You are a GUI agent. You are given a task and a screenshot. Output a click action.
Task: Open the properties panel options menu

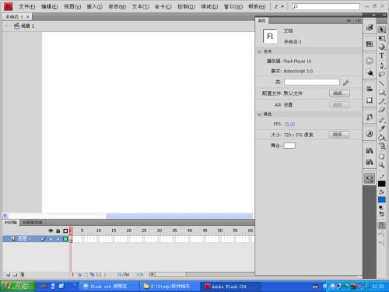point(359,21)
